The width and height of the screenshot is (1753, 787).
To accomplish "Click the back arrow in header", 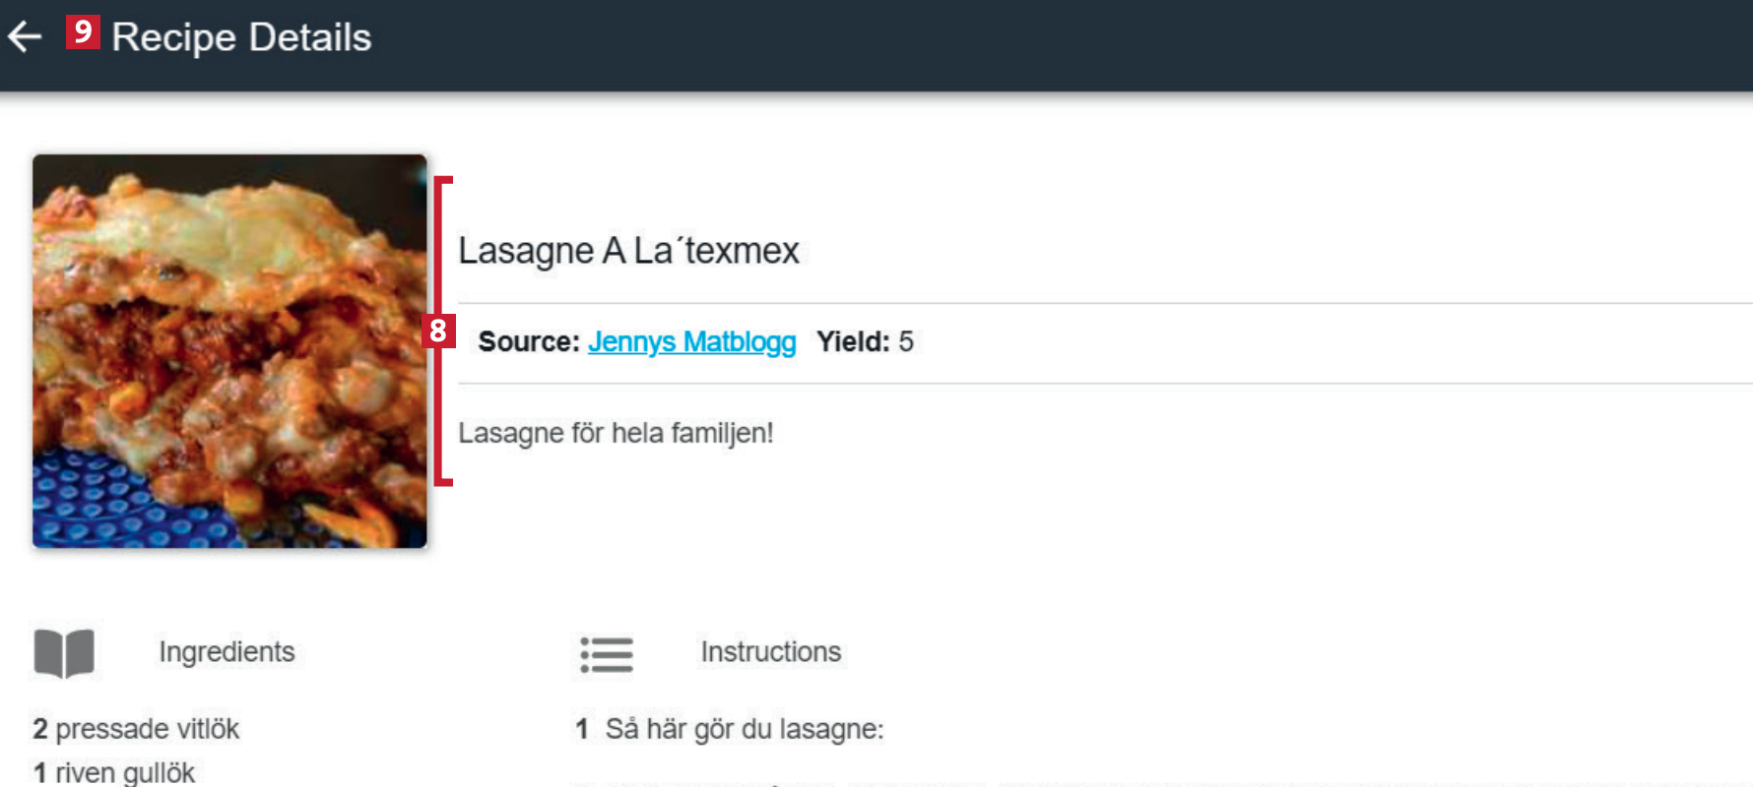I will point(25,37).
